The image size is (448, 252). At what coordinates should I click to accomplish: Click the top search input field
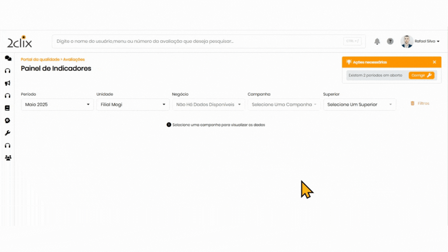coord(198,41)
